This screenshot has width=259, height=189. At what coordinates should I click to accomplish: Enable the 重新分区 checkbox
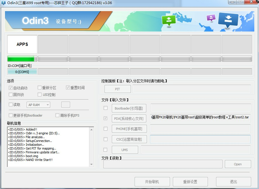[x=39, y=88]
